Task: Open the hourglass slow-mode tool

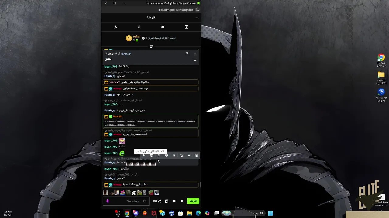Action: coord(187,27)
